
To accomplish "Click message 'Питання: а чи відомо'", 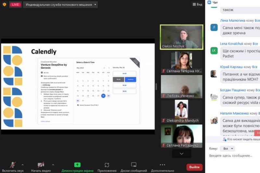I will [240, 77].
